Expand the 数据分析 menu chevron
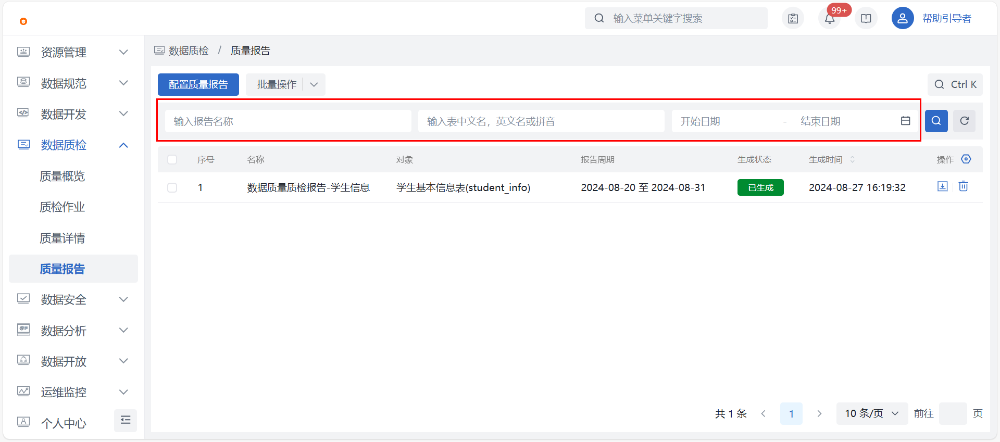Viewport: 1000px width, 442px height. click(x=123, y=330)
